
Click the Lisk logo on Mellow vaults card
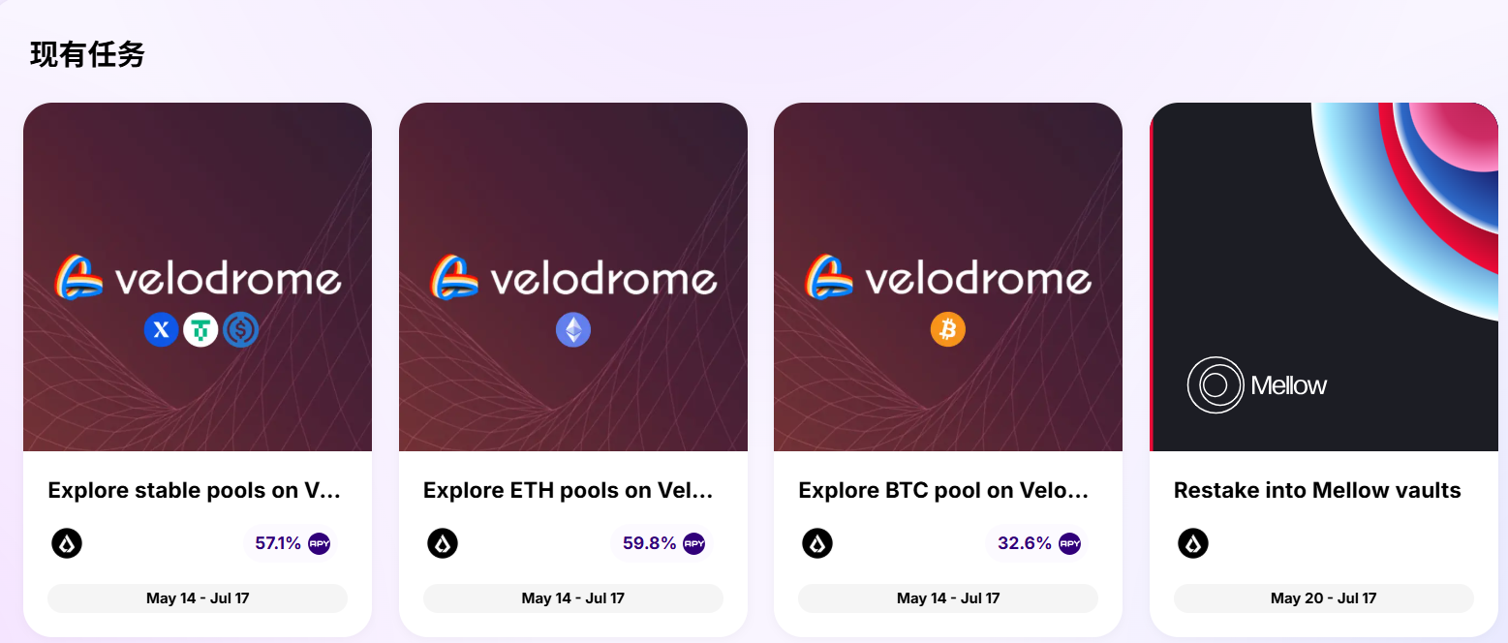point(1193,543)
